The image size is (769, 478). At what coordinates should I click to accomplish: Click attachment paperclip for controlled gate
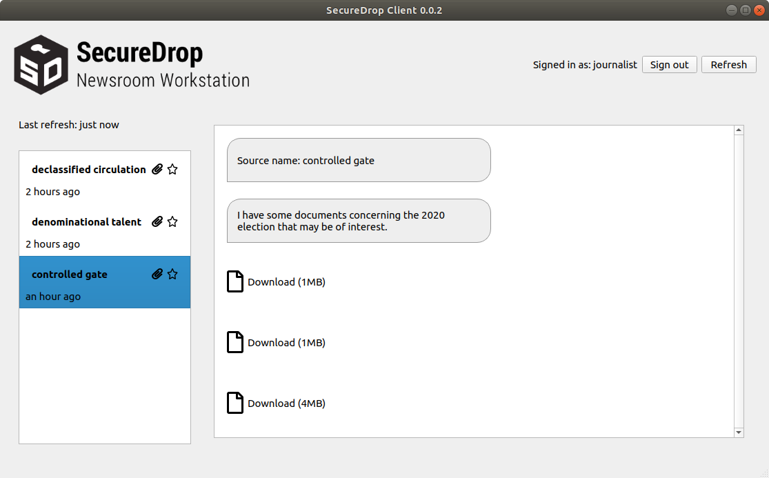157,274
